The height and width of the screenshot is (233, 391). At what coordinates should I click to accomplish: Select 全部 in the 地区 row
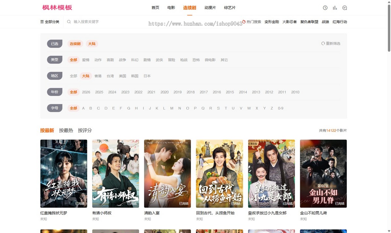coord(74,76)
